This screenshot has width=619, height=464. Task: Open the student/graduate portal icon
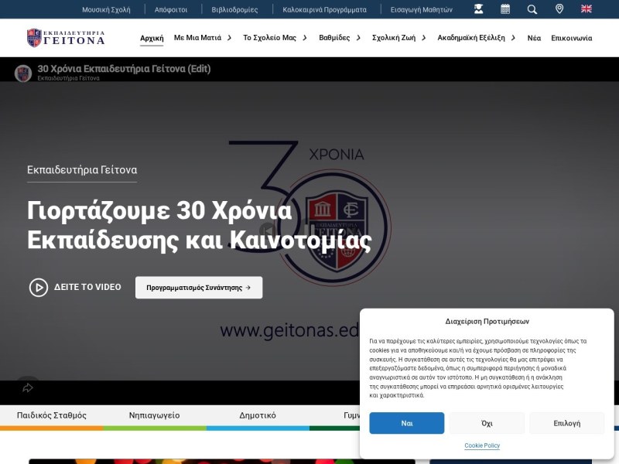click(x=478, y=9)
